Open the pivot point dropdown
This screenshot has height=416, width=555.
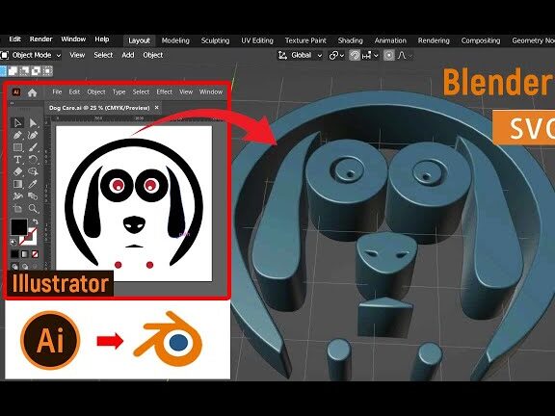(x=336, y=56)
